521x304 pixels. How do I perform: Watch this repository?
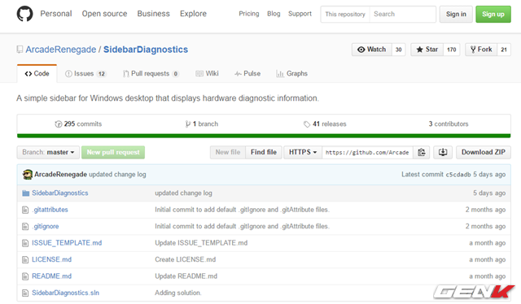coord(372,50)
